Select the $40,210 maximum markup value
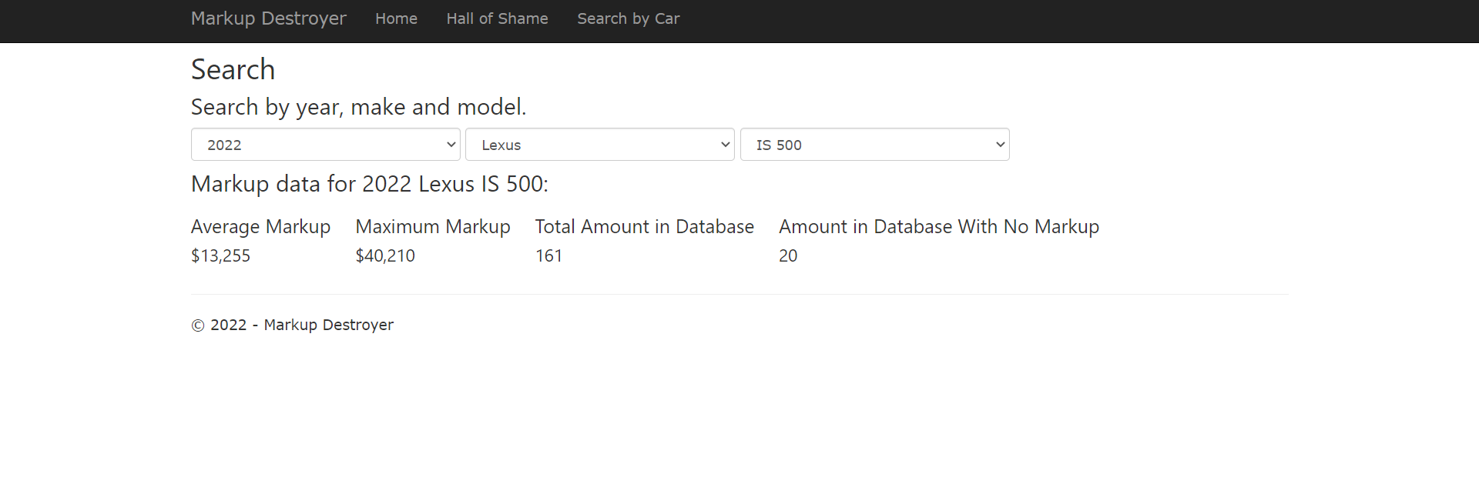The height and width of the screenshot is (494, 1479). coord(384,256)
